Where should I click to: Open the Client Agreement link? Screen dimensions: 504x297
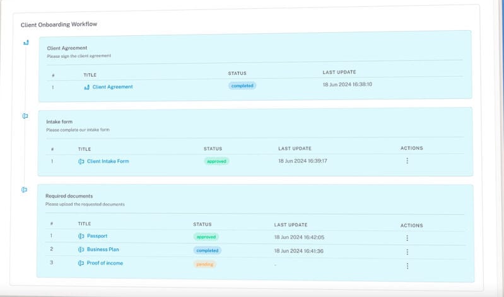click(112, 87)
